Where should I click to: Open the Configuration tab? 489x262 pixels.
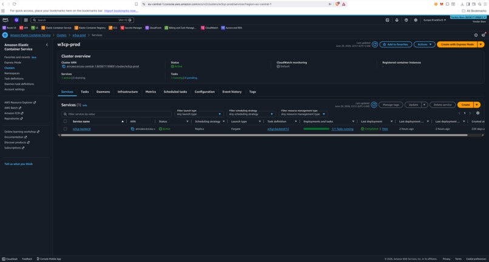pos(204,92)
